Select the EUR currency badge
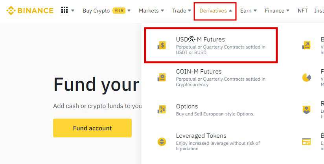This screenshot has width=324, height=164. [119, 10]
